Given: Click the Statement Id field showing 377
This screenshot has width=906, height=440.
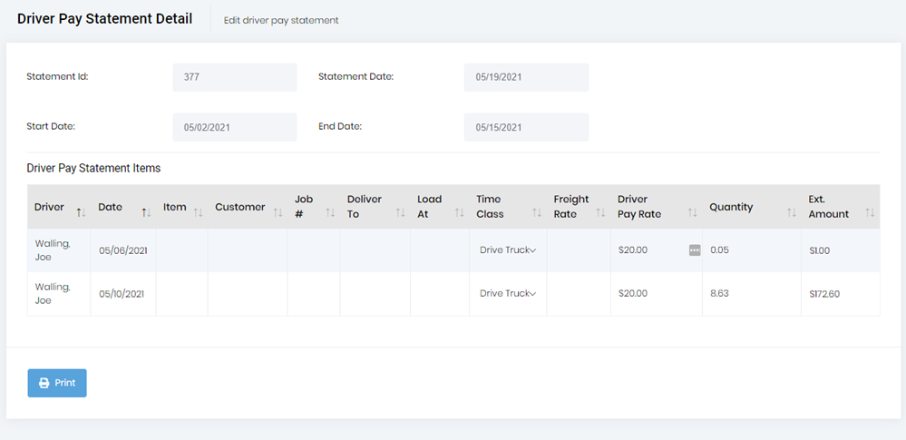Looking at the screenshot, I should point(235,77).
